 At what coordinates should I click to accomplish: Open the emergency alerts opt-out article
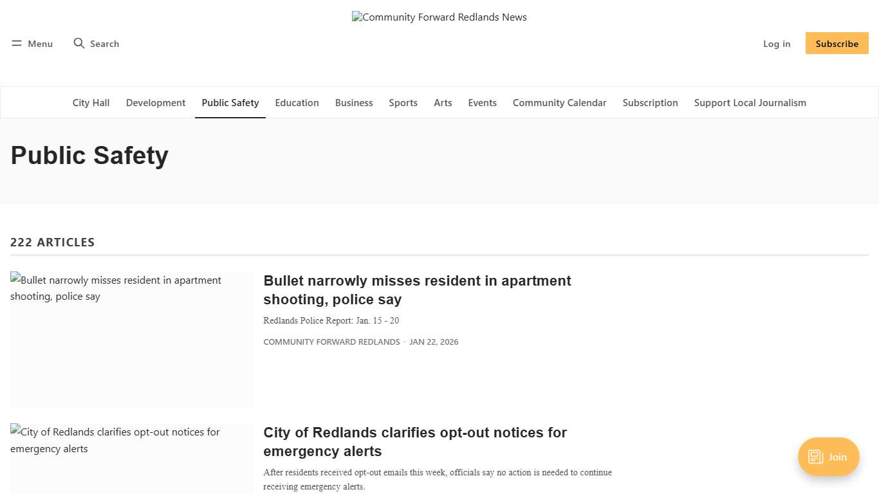(415, 442)
